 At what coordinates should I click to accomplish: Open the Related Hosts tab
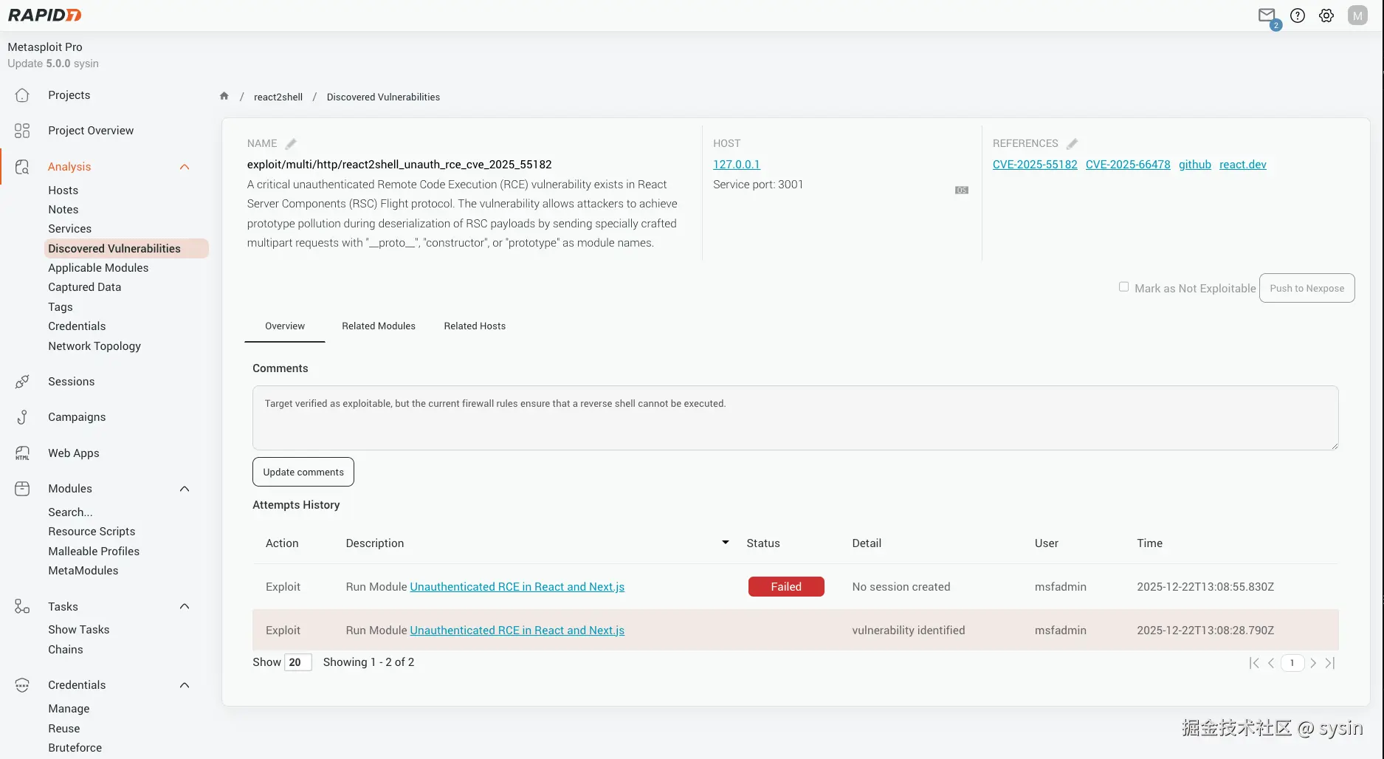(474, 326)
